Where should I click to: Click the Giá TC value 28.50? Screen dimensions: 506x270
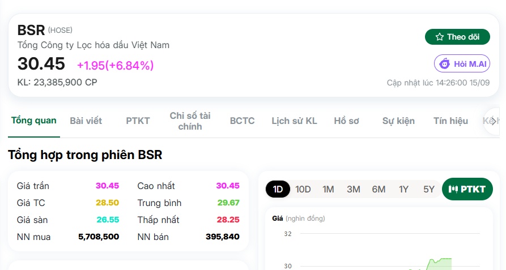pyautogui.click(x=107, y=203)
